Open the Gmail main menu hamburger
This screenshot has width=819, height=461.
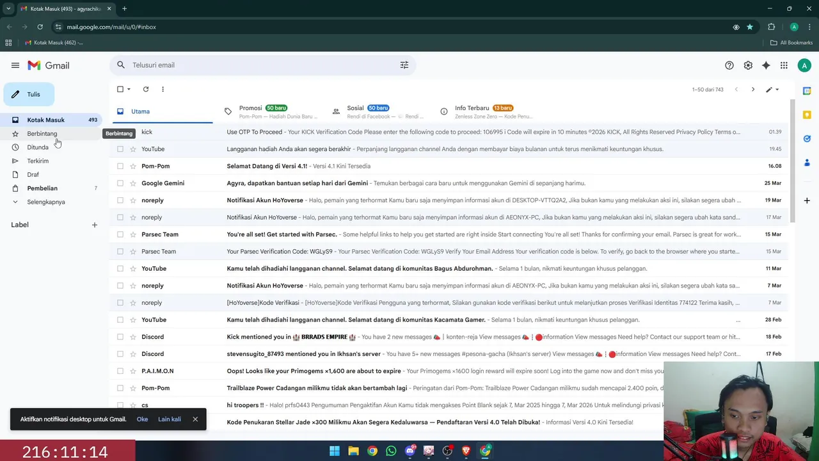tap(15, 65)
